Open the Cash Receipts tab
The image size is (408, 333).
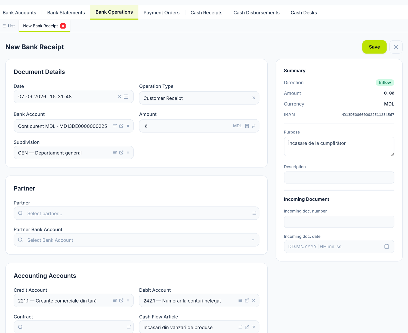(x=206, y=13)
